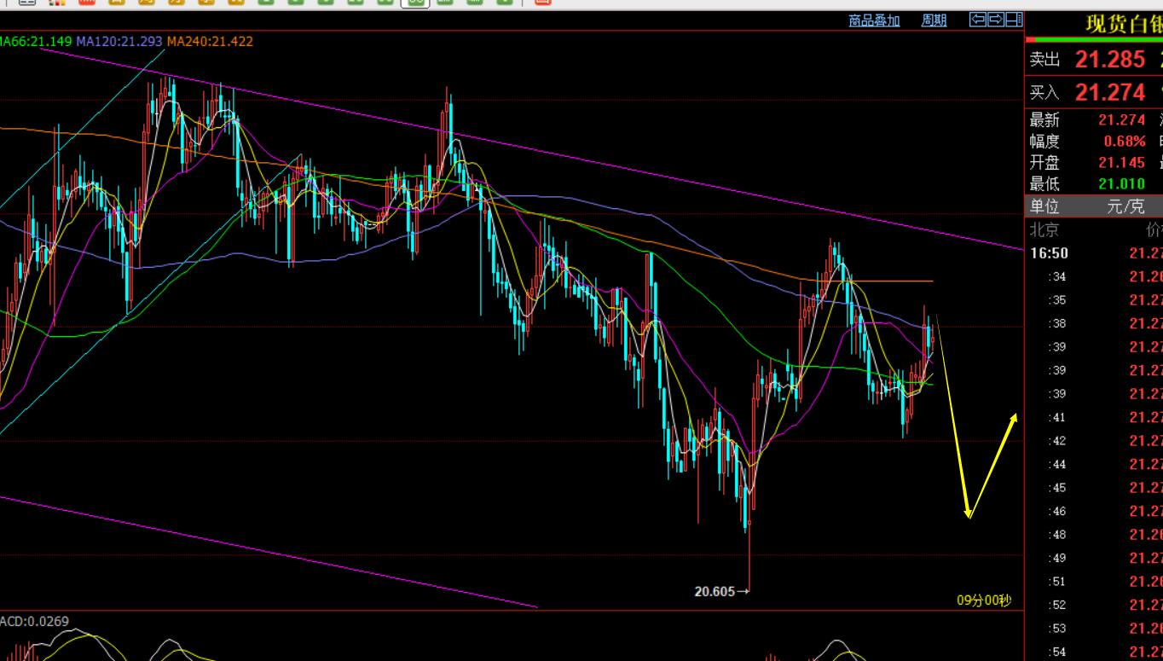The height and width of the screenshot is (661, 1163).
Task: Click the 09分00秒 countdown text
Action: point(984,600)
